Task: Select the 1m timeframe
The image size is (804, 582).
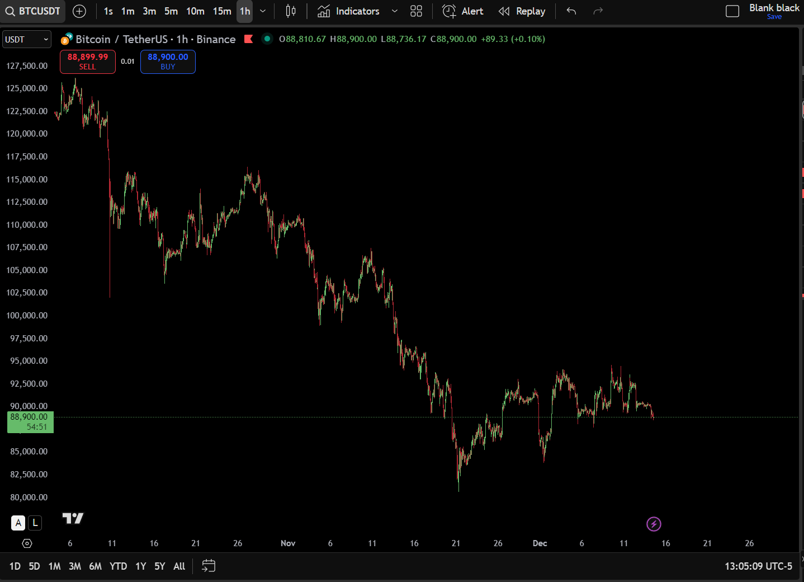Action: coord(128,11)
